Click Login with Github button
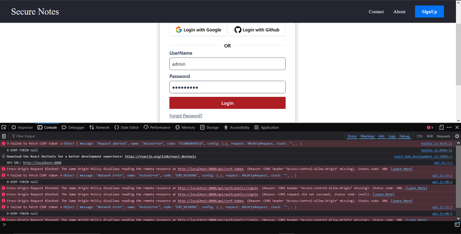 pos(257,30)
